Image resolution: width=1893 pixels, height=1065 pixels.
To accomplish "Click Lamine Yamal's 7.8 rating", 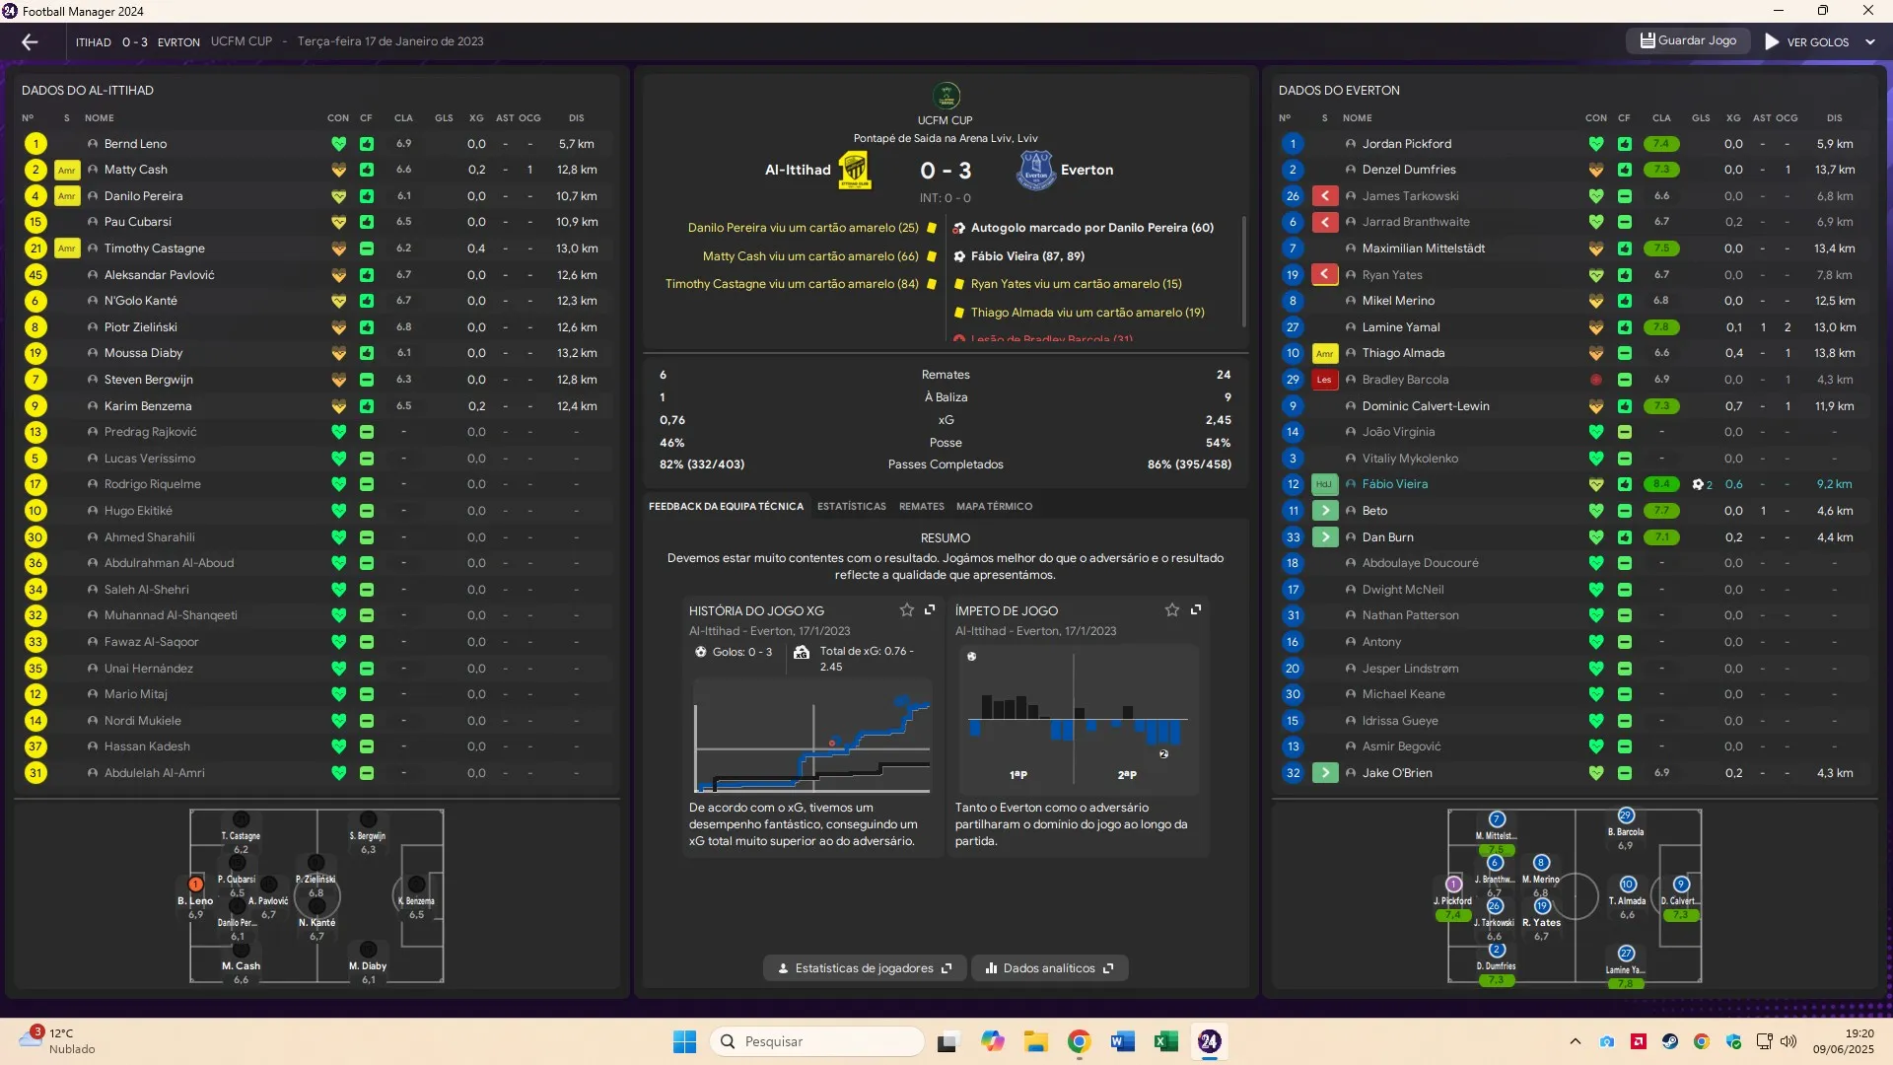I will [1661, 327].
